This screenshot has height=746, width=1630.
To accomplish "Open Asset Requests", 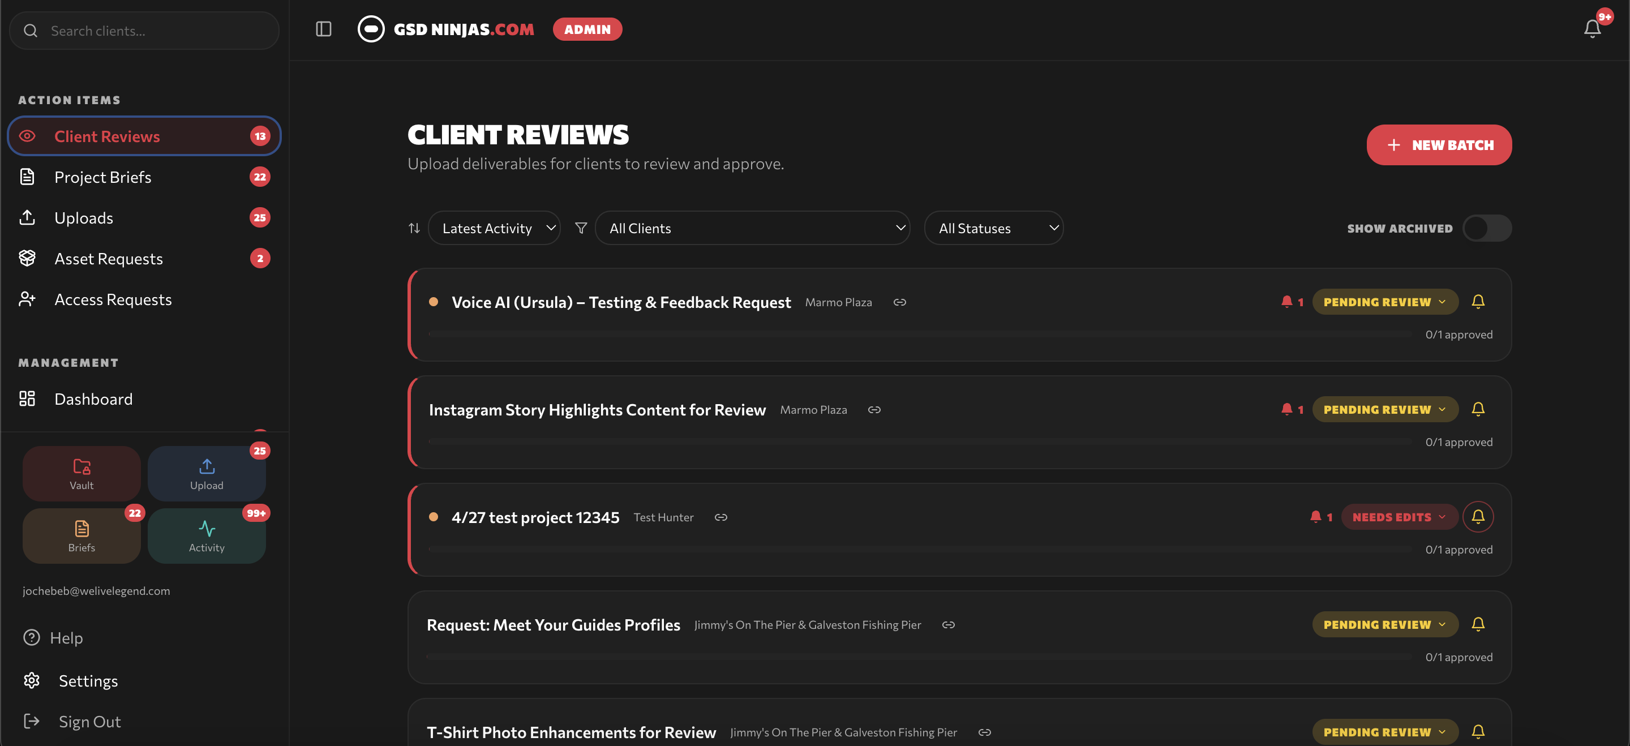I will coord(144,258).
